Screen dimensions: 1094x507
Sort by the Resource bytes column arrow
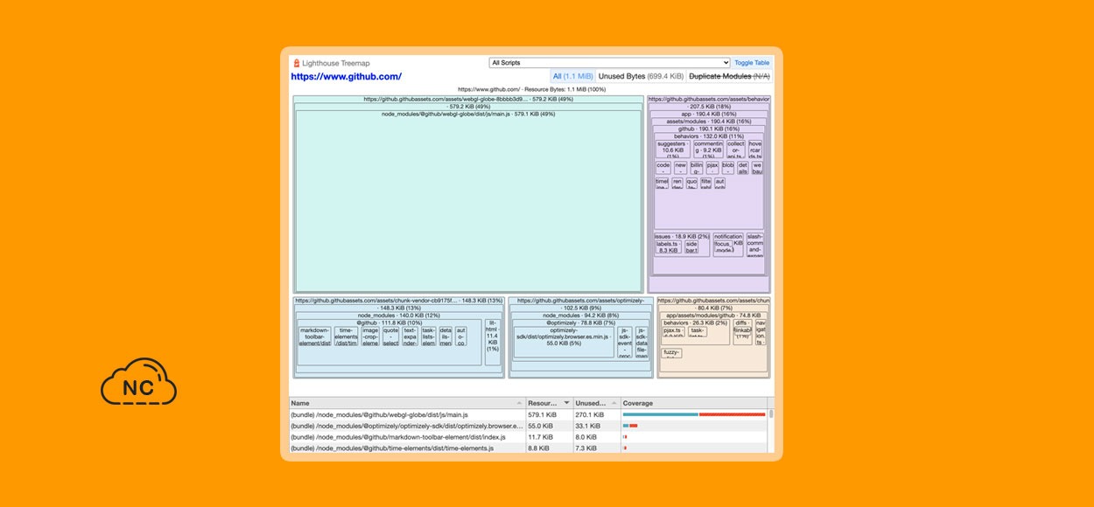[566, 403]
